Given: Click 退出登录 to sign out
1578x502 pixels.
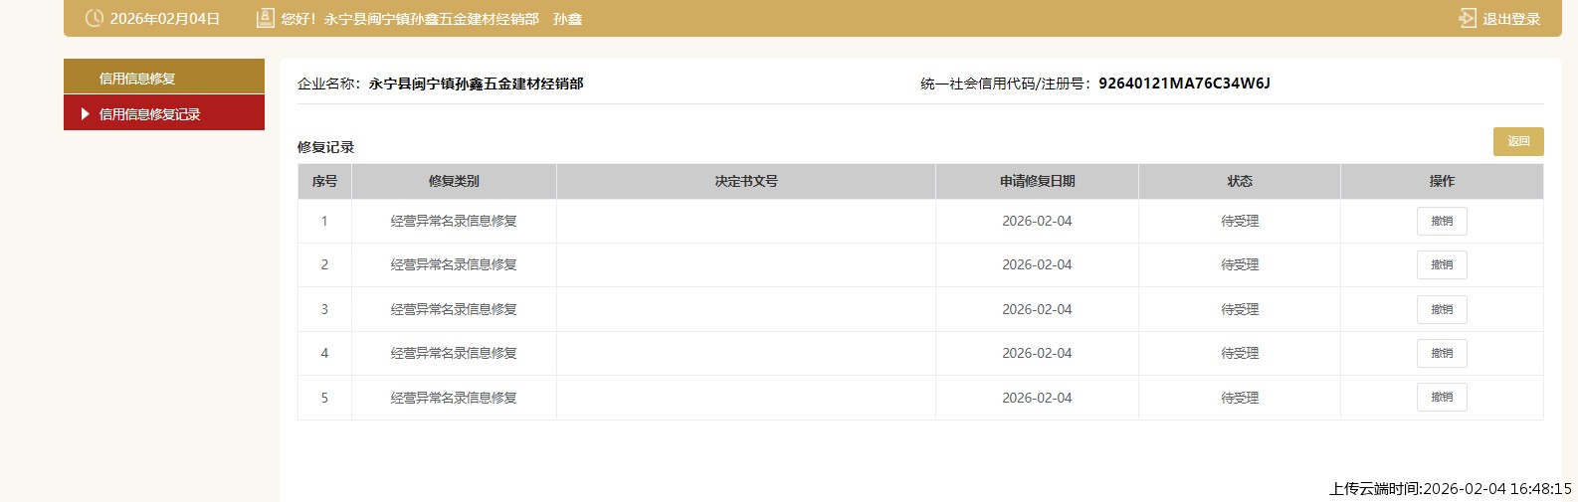Looking at the screenshot, I should tap(1510, 19).
